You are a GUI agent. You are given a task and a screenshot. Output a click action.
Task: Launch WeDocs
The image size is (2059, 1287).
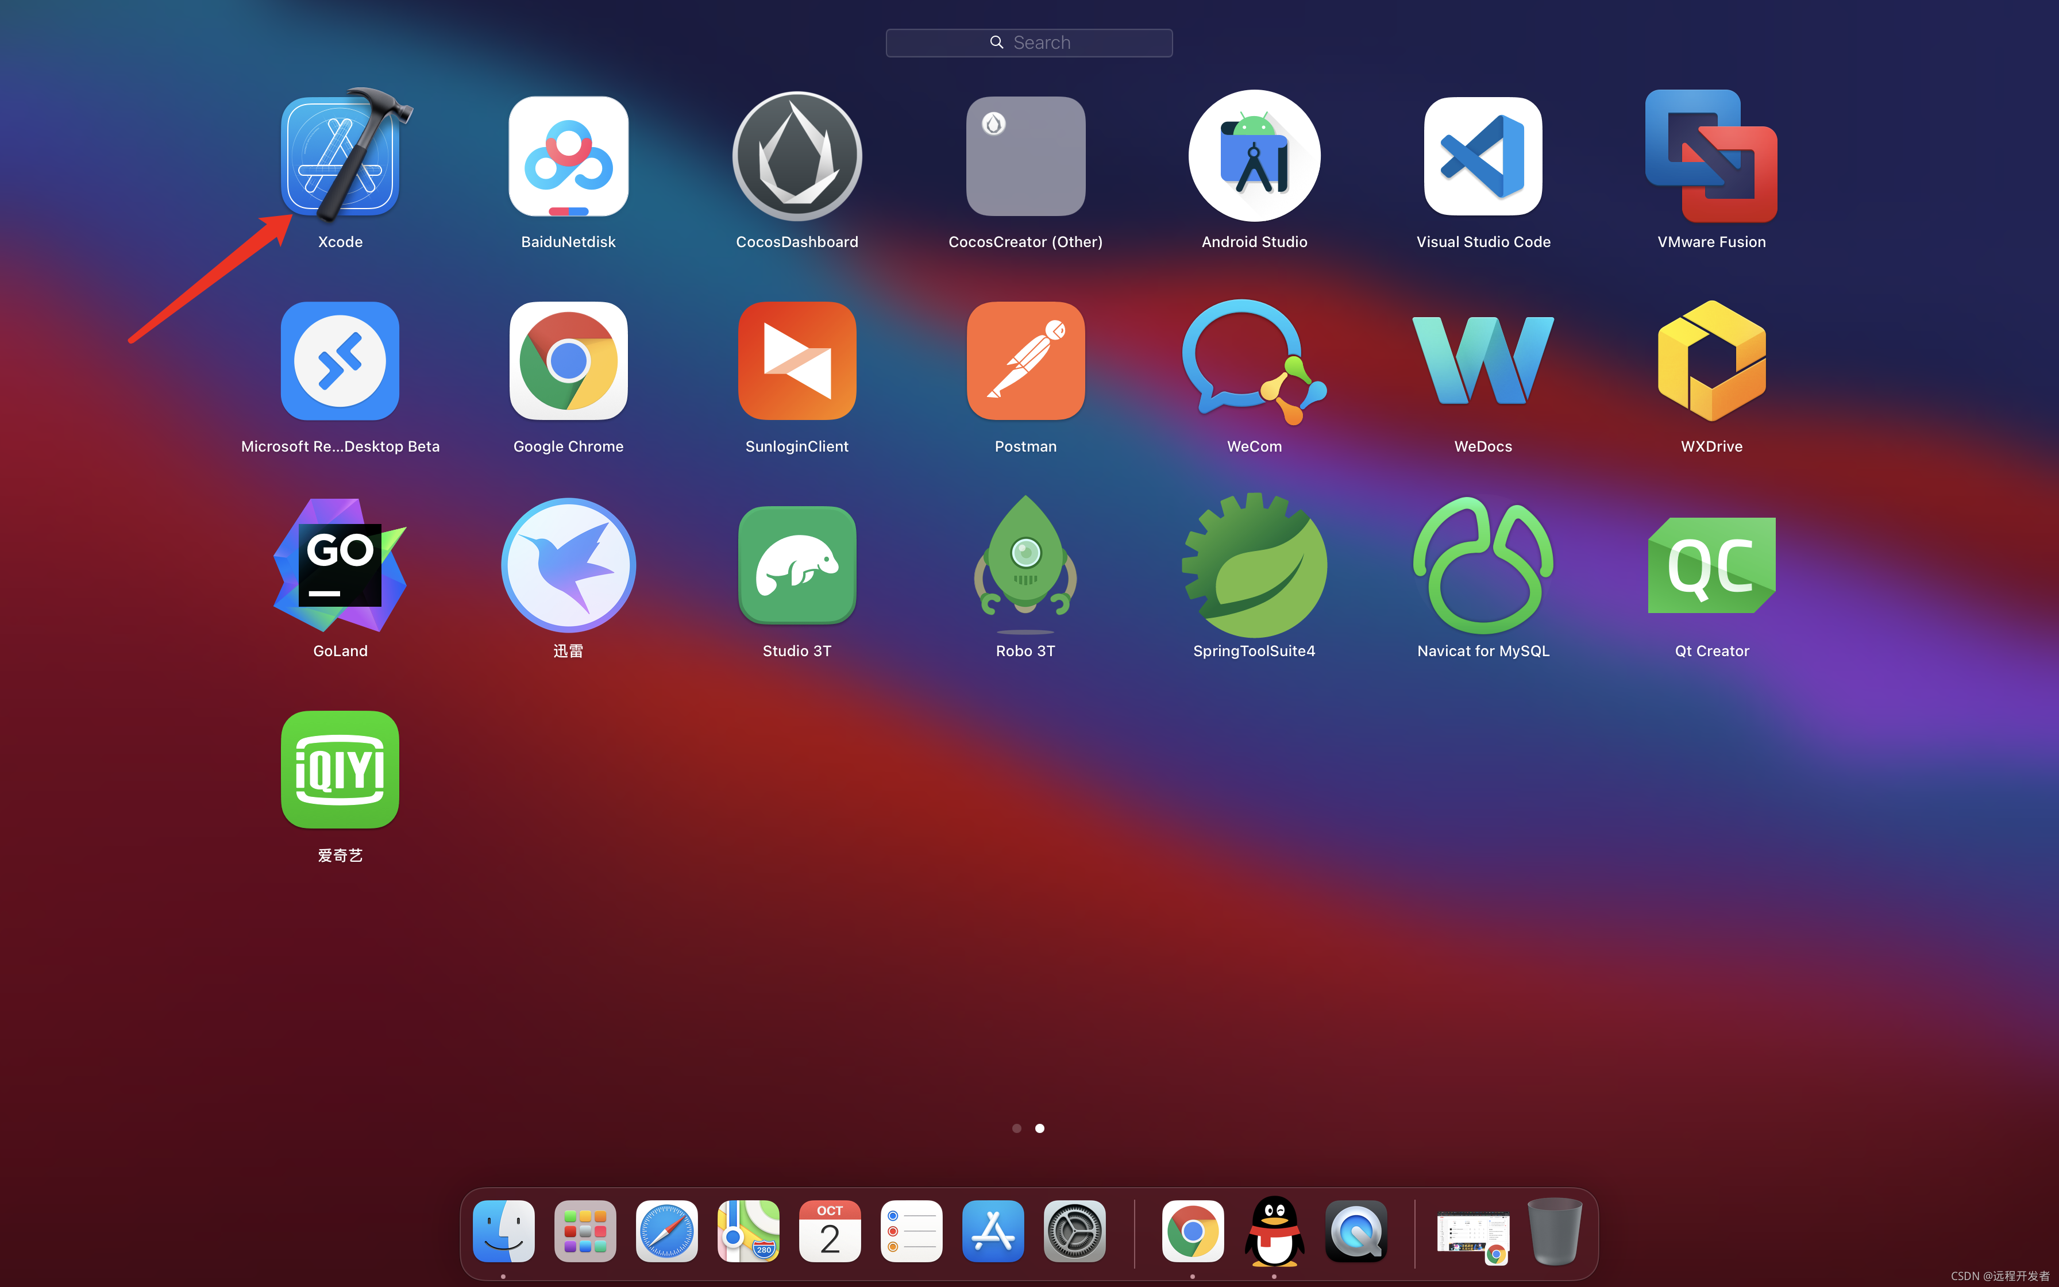(x=1483, y=361)
